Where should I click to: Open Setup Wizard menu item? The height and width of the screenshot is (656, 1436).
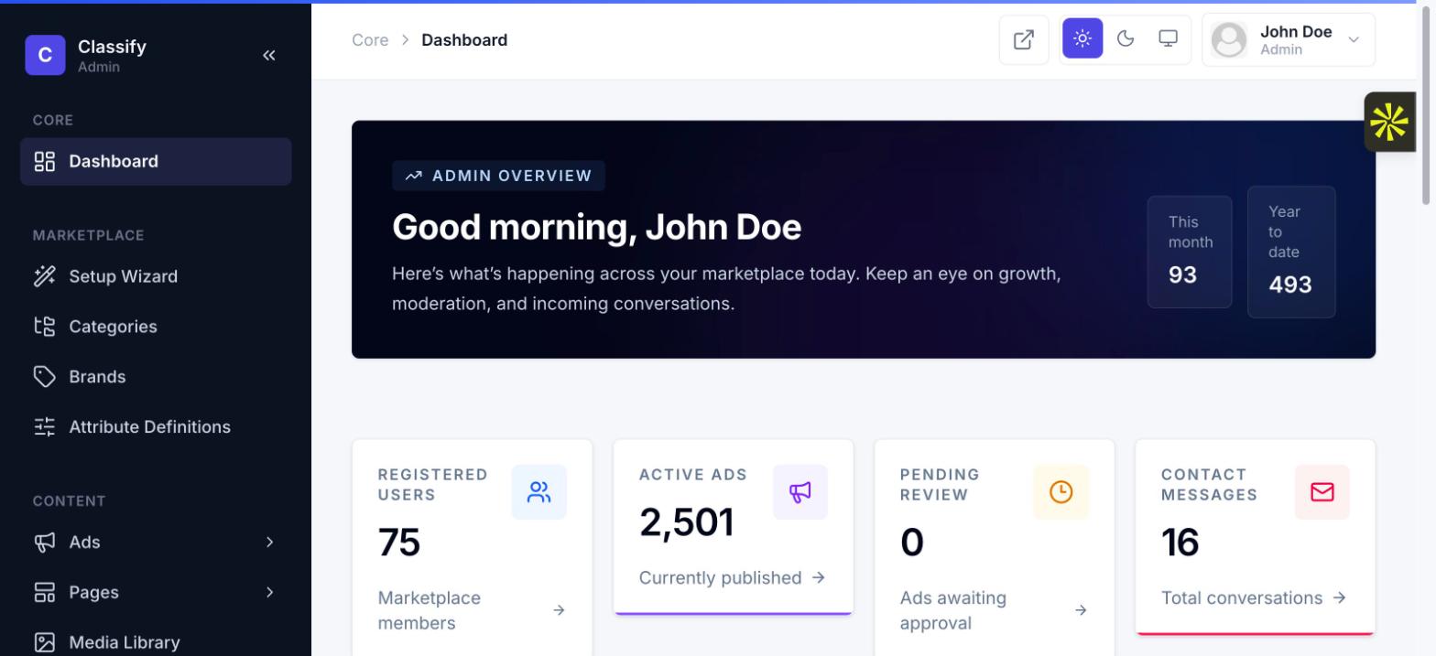click(x=156, y=276)
